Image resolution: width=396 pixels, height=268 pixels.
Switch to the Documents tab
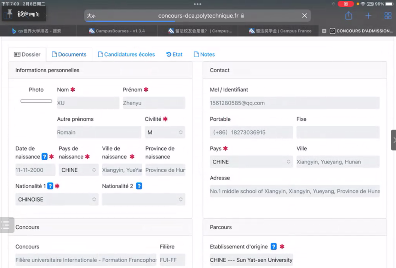tap(69, 54)
